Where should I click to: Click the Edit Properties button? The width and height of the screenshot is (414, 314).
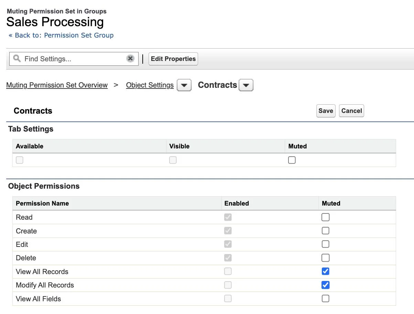pyautogui.click(x=173, y=59)
